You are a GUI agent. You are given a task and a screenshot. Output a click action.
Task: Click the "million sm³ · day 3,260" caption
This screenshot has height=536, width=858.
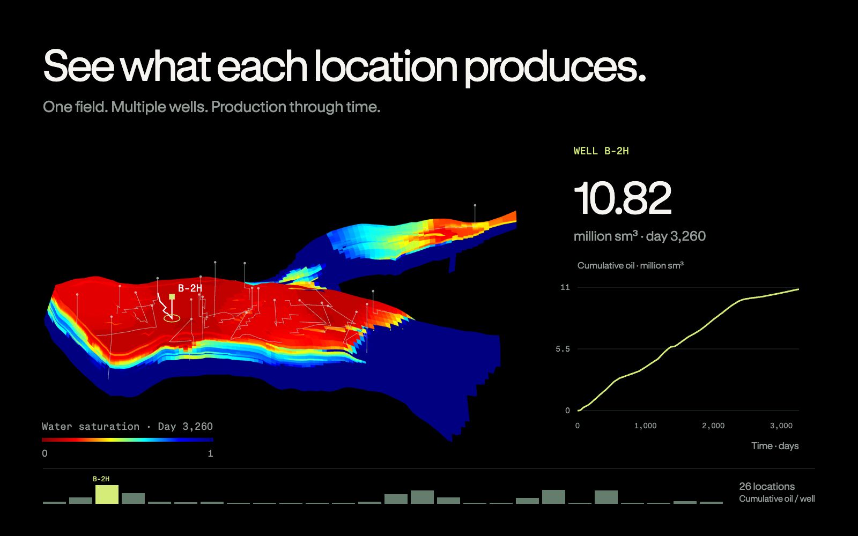click(639, 236)
